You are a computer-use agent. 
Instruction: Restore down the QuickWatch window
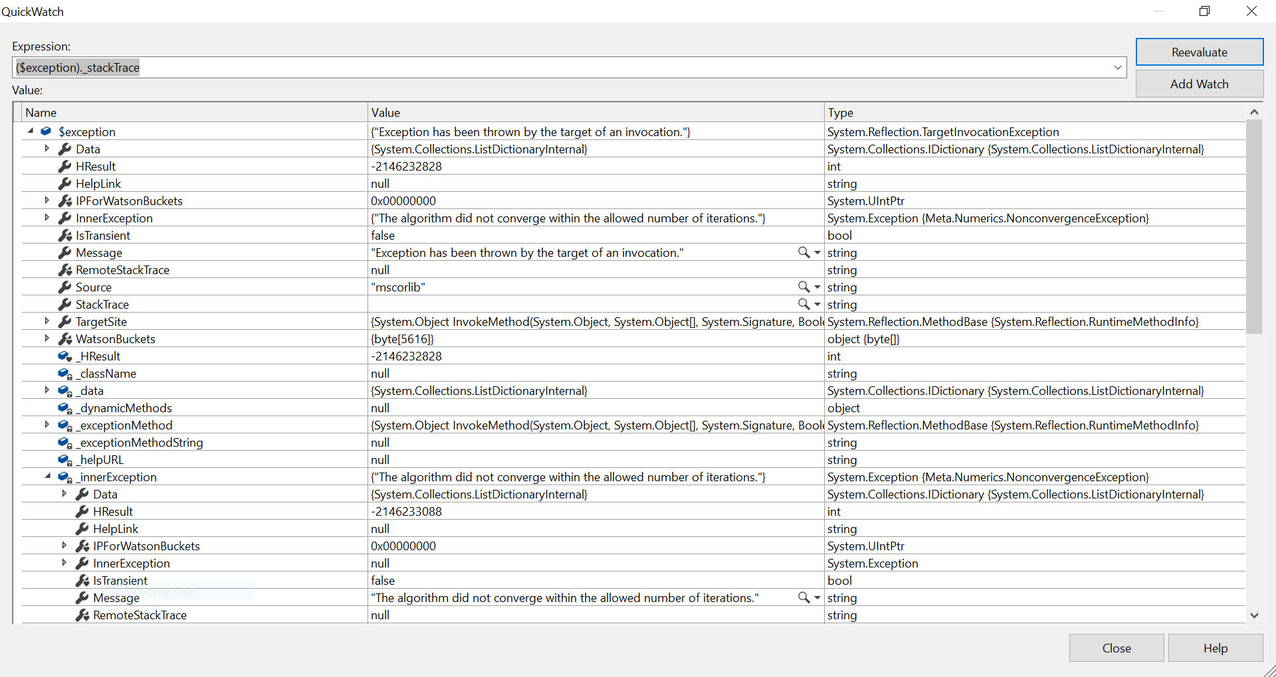(x=1205, y=11)
